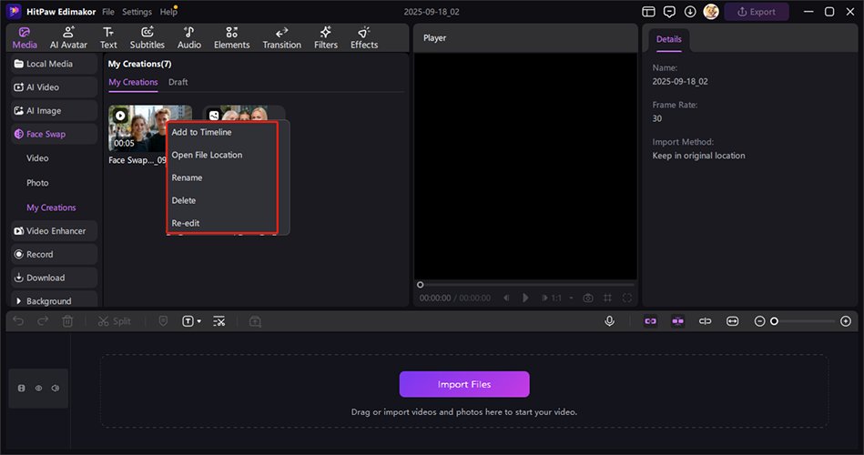The image size is (864, 455).
Task: Click the Import Files button
Action: click(463, 384)
